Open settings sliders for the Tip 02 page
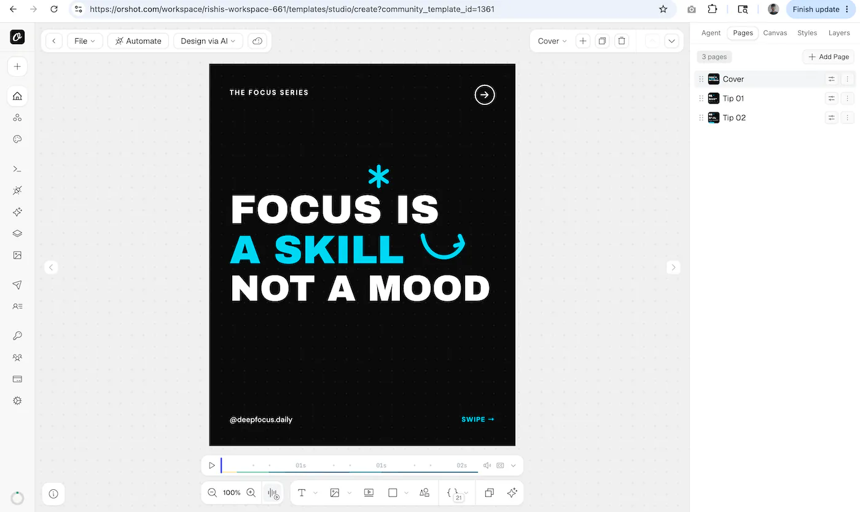 coord(832,118)
